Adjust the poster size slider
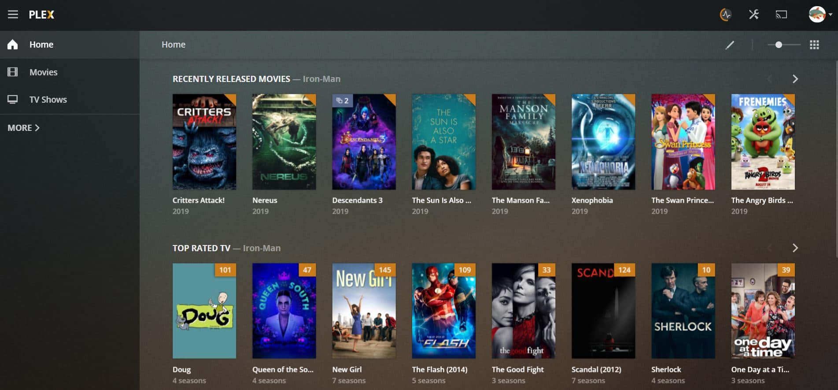838x390 pixels. tap(784, 45)
